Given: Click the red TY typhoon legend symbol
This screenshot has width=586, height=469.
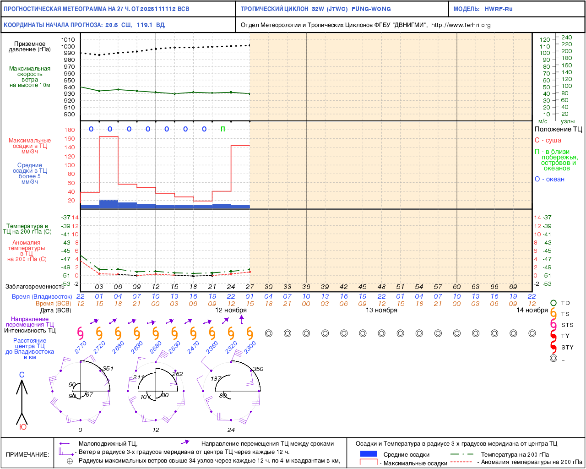Looking at the screenshot, I should coord(553,336).
